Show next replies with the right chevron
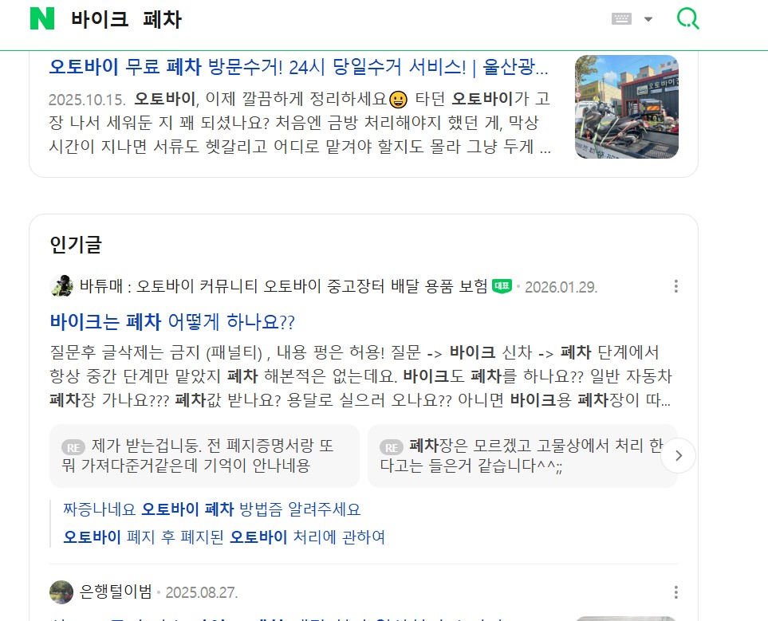Image resolution: width=768 pixels, height=621 pixels. coord(679,455)
